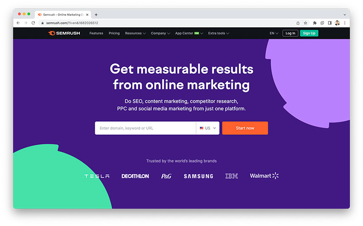Expand the Resources dropdown menu
The image size is (363, 226).
point(135,33)
